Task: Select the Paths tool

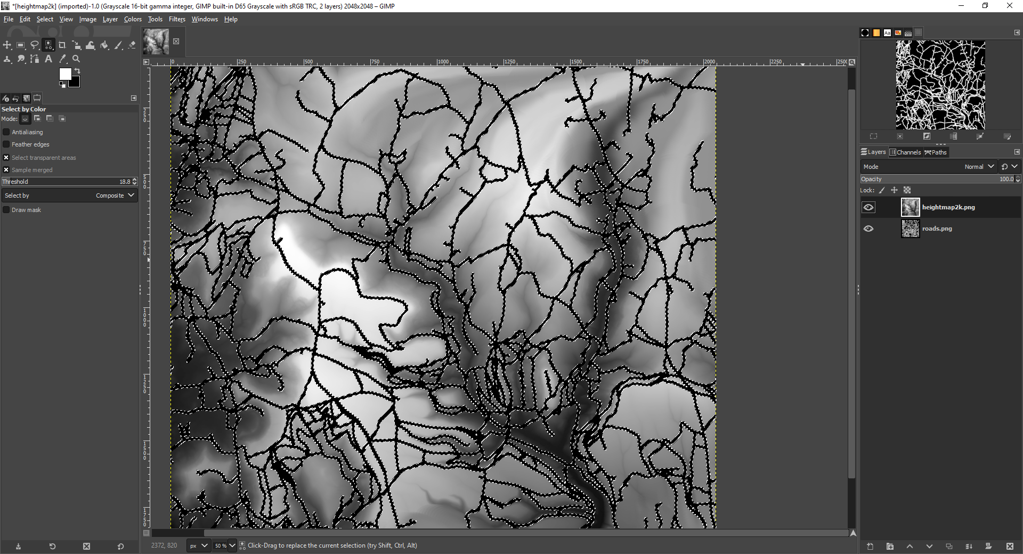Action: [35, 59]
